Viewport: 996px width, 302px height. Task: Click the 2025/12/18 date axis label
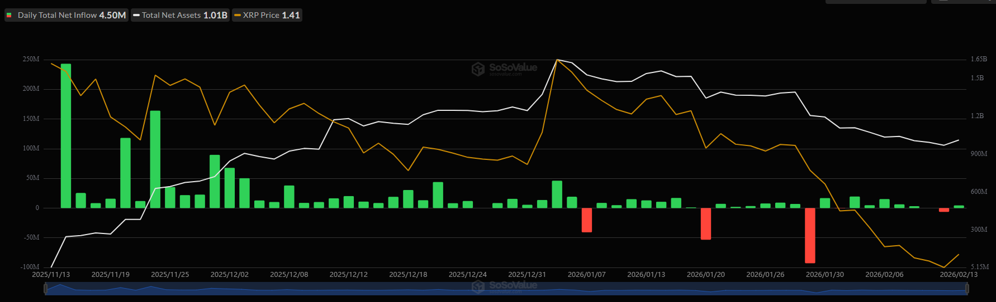[x=408, y=275]
